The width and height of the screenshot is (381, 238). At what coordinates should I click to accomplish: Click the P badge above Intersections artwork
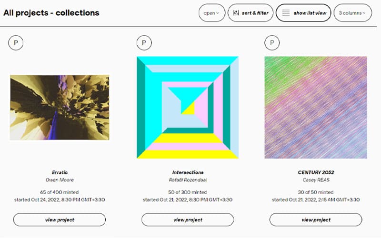coord(144,43)
